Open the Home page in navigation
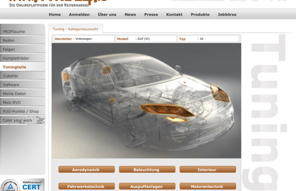Viewport: 296px width, 191px height. point(55,14)
